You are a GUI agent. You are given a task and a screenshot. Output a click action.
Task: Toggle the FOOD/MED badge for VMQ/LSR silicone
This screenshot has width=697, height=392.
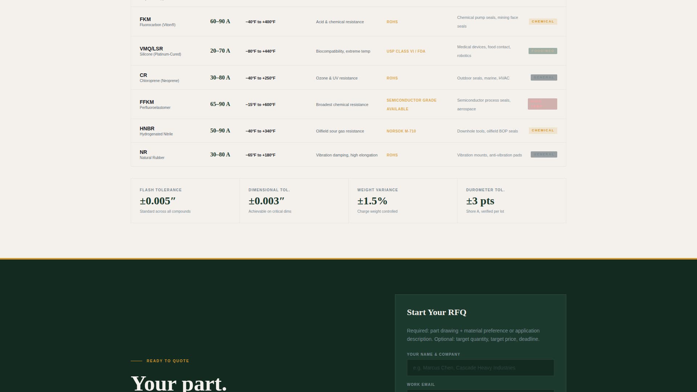coord(543,51)
